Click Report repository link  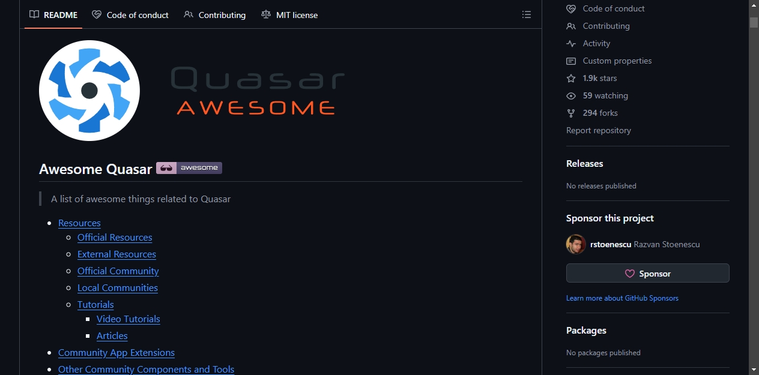[599, 130]
